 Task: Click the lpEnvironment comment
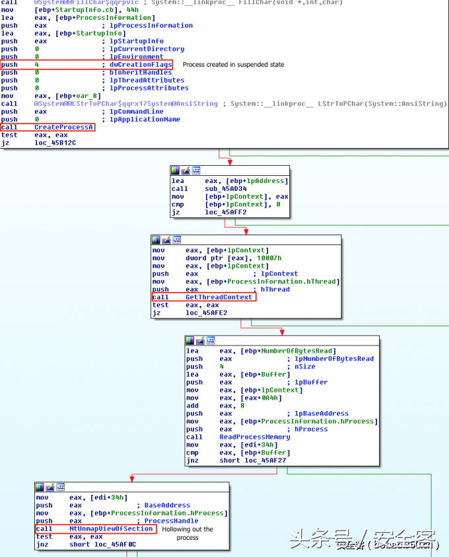(x=136, y=57)
